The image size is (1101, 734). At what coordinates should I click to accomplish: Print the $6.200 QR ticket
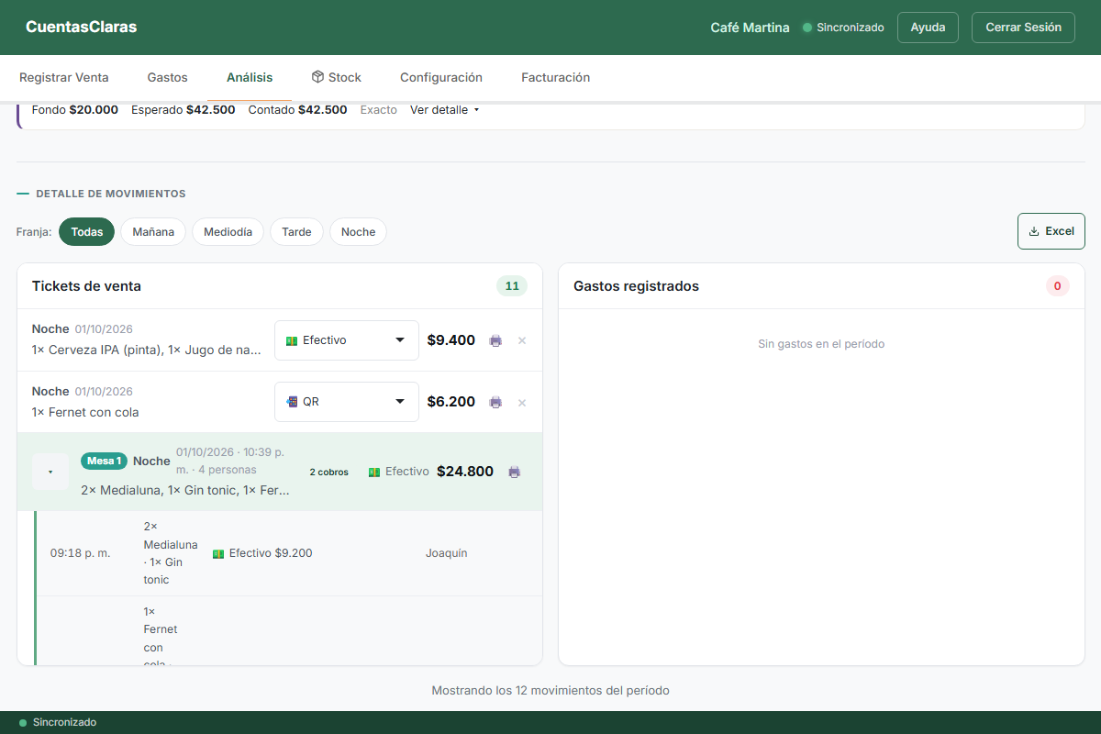tap(495, 402)
